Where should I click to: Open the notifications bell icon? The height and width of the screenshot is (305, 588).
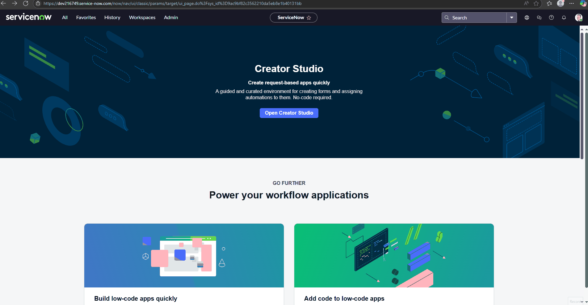point(564,18)
